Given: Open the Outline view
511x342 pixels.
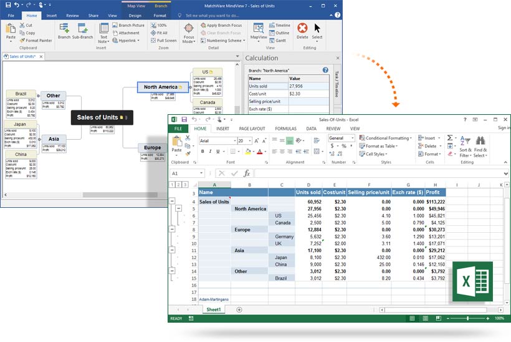Looking at the screenshot, I should 279,33.
